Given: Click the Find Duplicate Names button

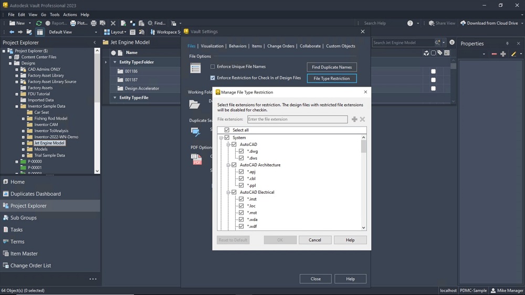Looking at the screenshot, I should pos(331,67).
